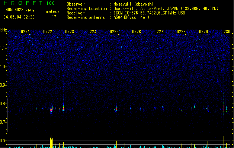
Task: Click the 0.9 kHz axis label
Action: click(x=3, y=85)
